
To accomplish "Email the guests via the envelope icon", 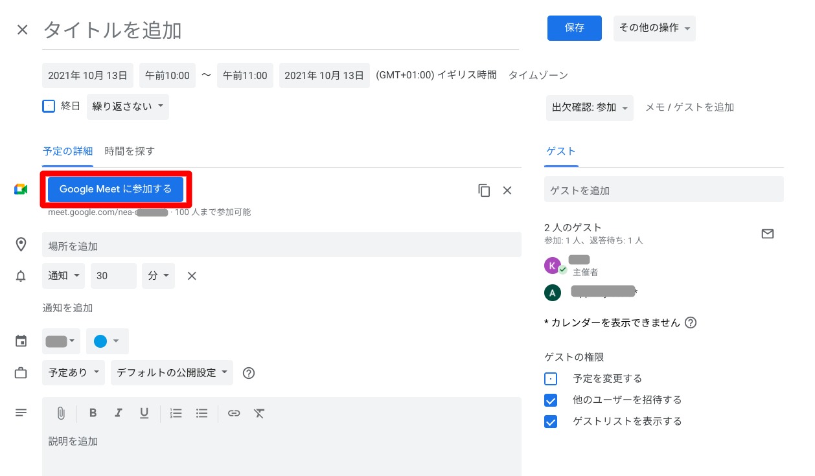I will click(x=768, y=234).
